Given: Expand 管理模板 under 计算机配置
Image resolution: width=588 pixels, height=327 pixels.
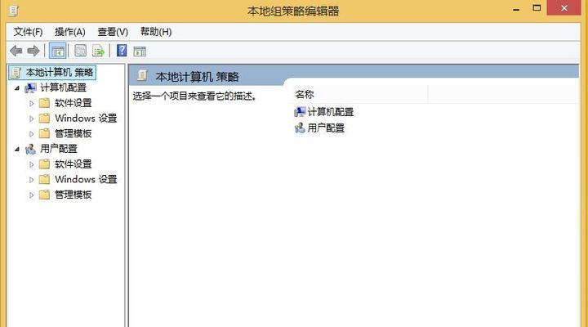Looking at the screenshot, I should [32, 134].
